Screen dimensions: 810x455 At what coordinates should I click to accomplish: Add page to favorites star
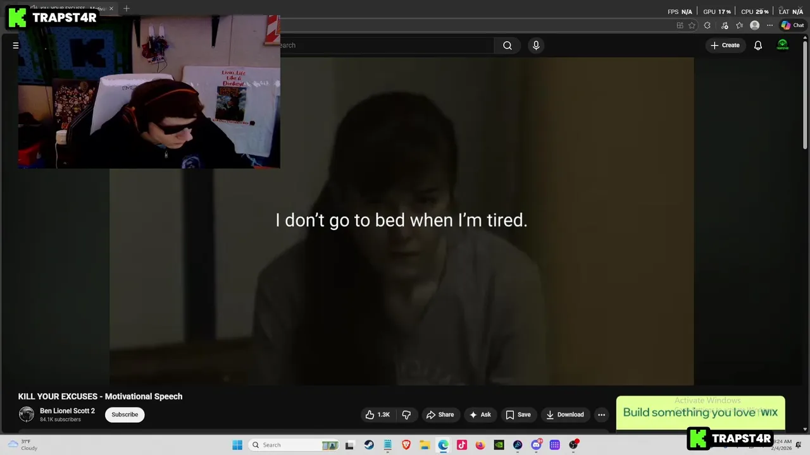coord(692,25)
